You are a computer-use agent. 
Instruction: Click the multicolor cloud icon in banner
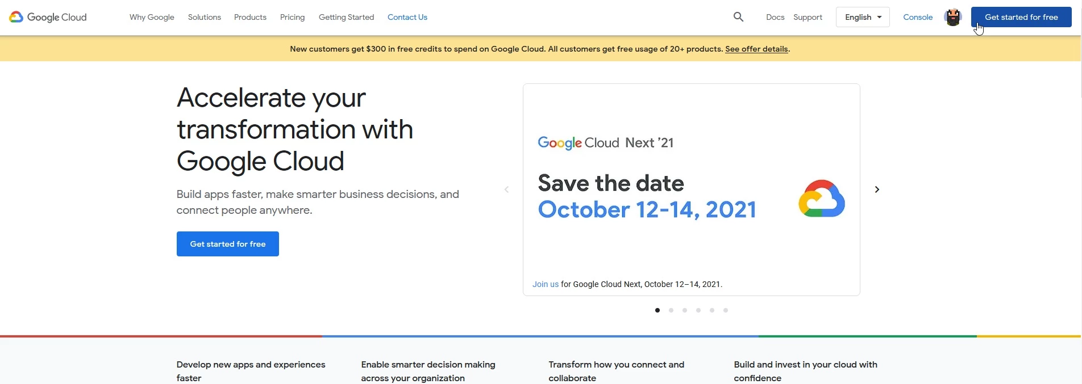(822, 199)
